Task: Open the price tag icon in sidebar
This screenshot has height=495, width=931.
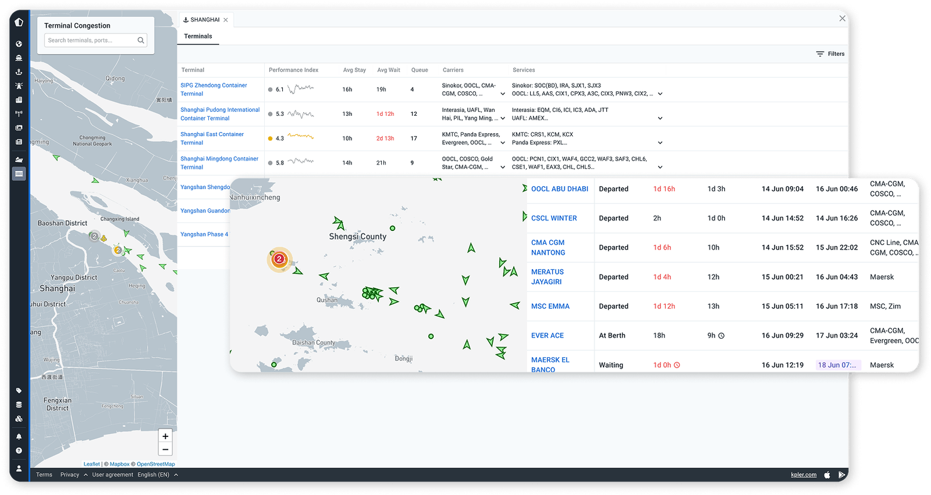Action: pos(19,390)
